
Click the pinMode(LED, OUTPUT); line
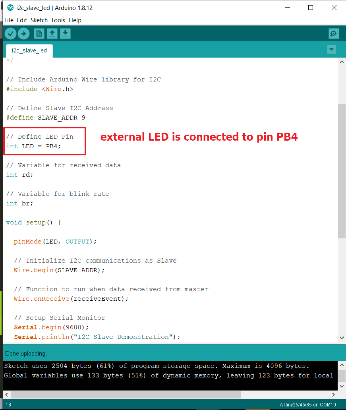pos(55,242)
